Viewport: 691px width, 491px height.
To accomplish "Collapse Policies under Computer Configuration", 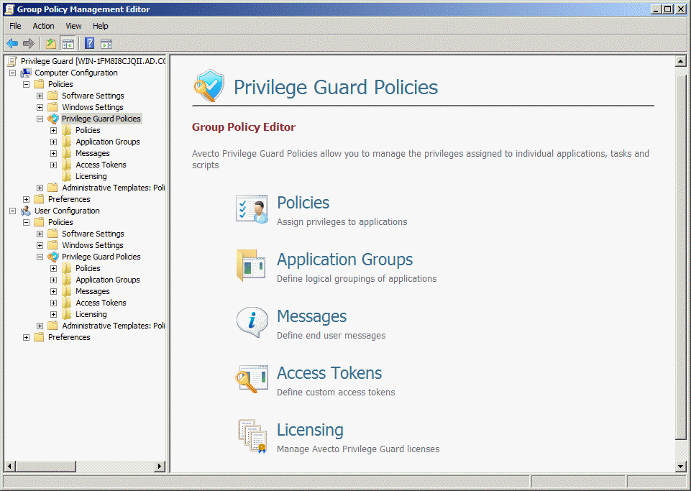I will [x=27, y=84].
